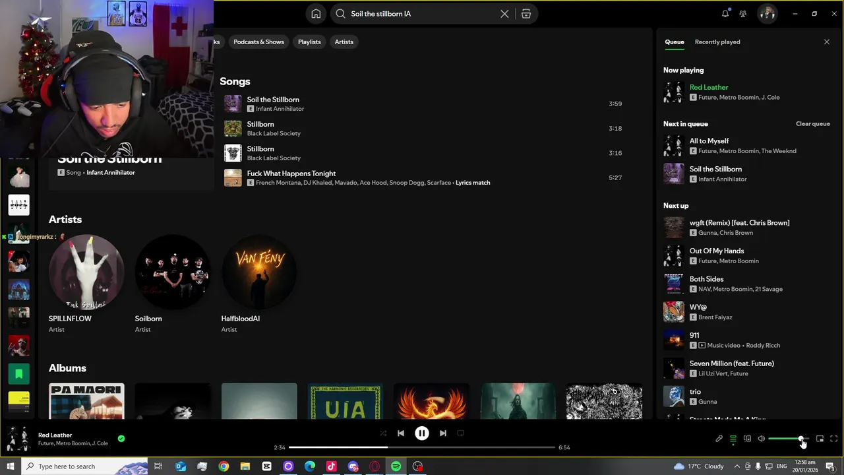This screenshot has height=475, width=844.
Task: Open Windows Start menu
Action: (10, 466)
